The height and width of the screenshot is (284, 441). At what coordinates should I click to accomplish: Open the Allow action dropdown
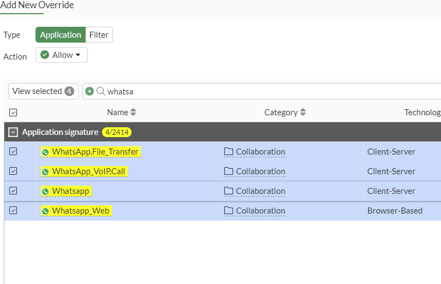coord(62,55)
